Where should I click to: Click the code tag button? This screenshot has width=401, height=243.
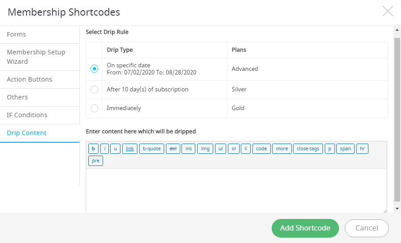(261, 149)
